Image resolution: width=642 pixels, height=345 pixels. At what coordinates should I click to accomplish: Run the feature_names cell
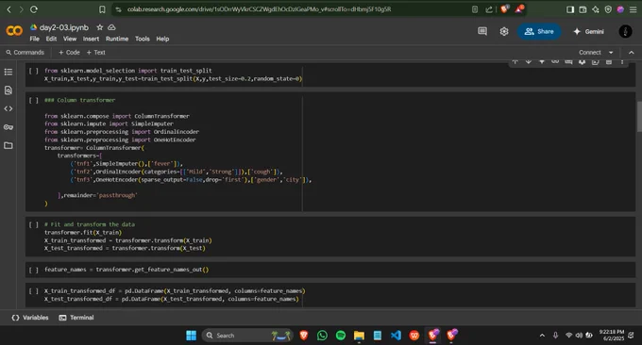pos(34,270)
